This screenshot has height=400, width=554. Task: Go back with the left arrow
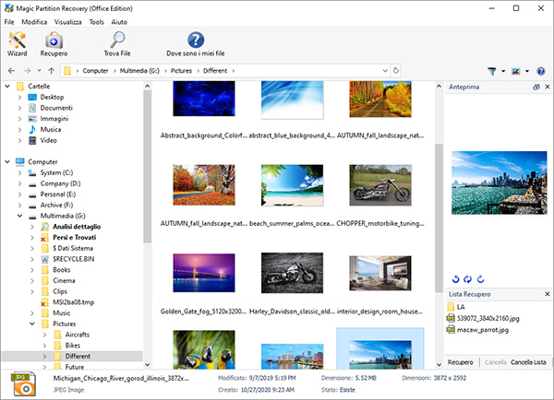pyautogui.click(x=11, y=71)
